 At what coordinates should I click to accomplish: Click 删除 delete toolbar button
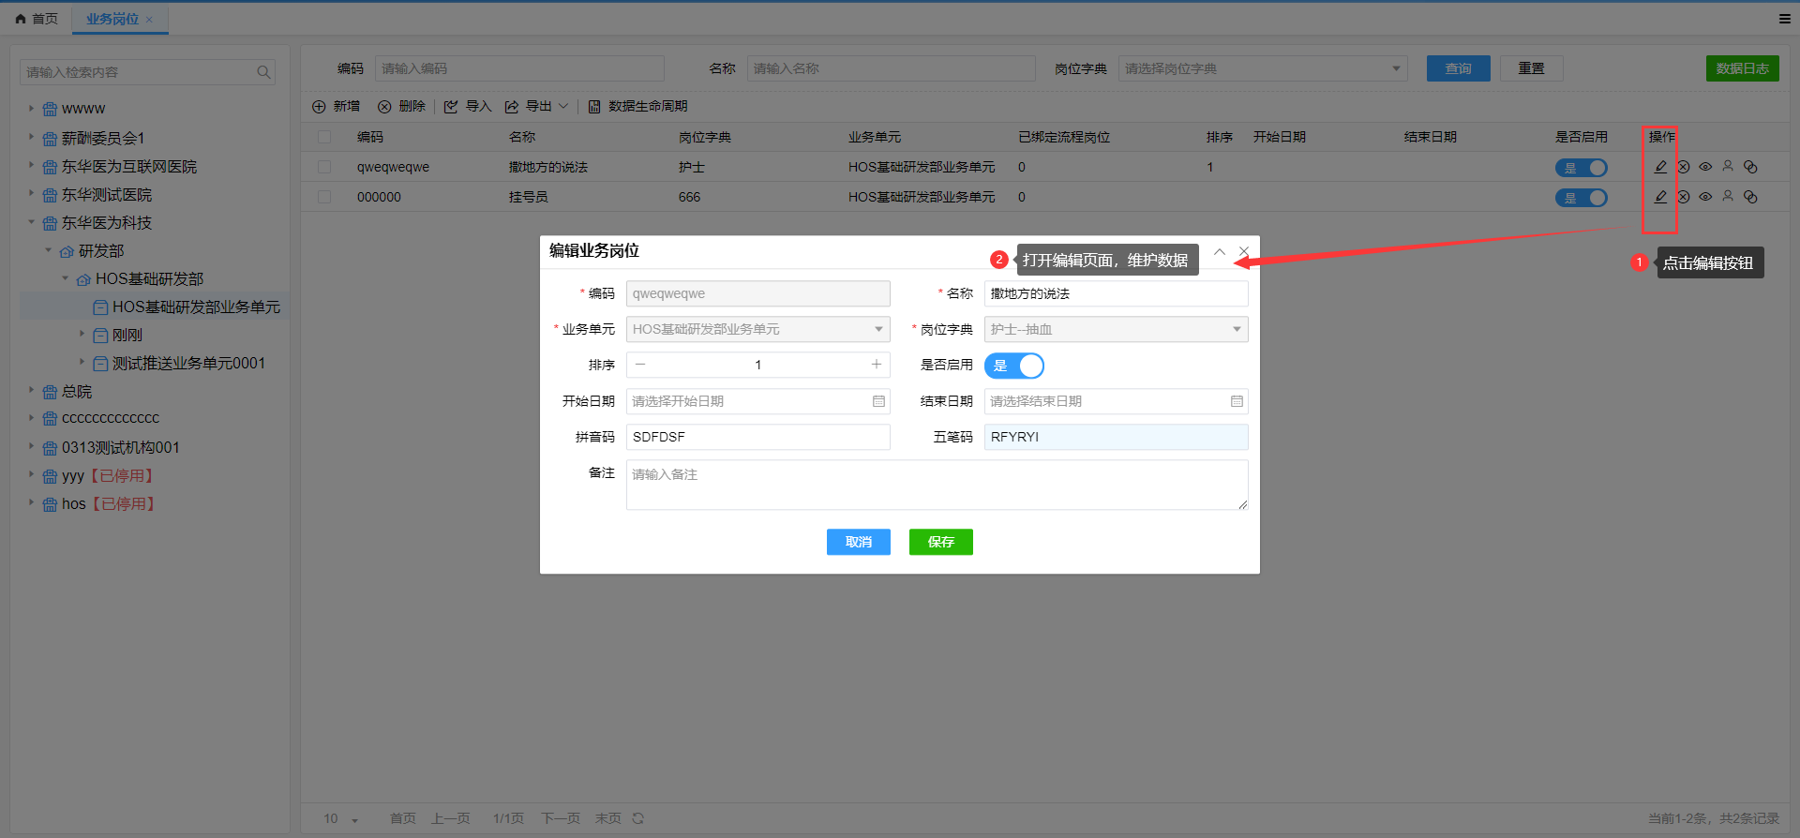[401, 107]
